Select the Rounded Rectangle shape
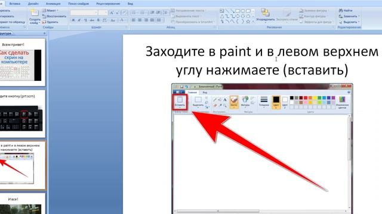The image size is (382, 214). click(x=248, y=11)
